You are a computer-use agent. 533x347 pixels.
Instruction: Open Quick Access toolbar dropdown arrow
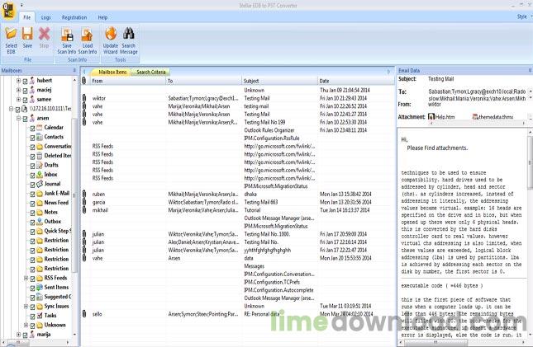21,5
